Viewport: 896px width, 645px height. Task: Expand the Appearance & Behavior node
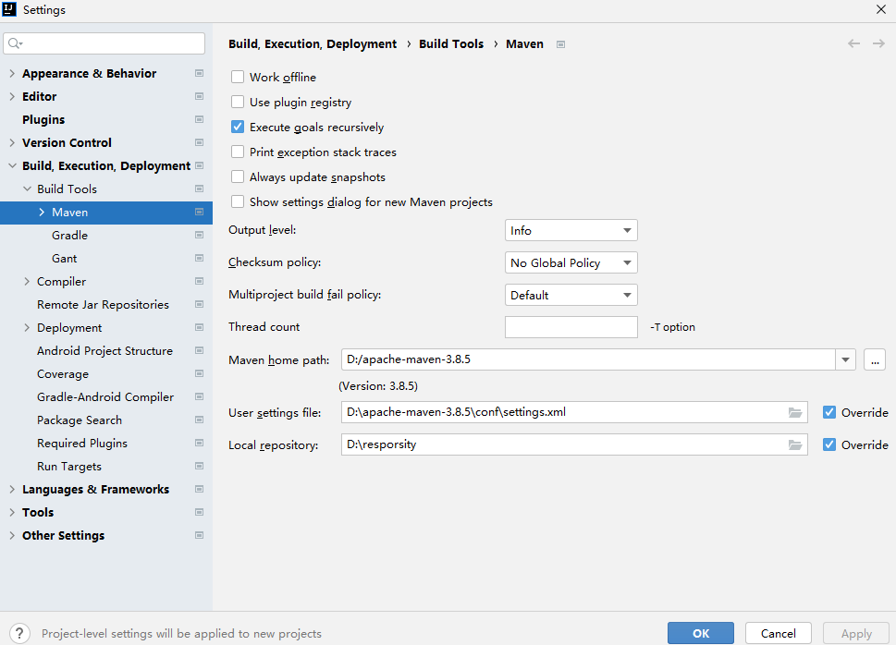pos(12,73)
